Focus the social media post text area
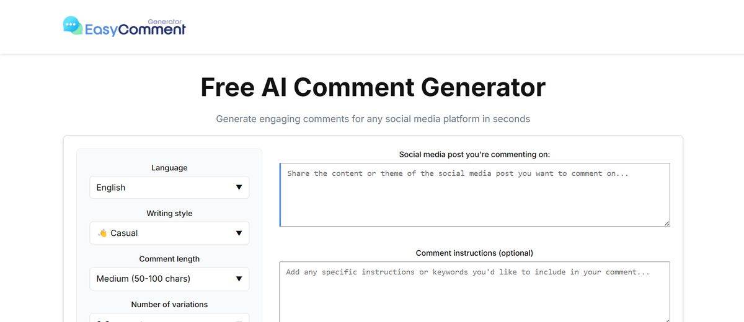Image resolution: width=744 pixels, height=322 pixels. pyautogui.click(x=474, y=195)
